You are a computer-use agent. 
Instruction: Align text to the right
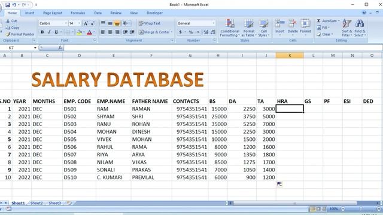tap(117, 32)
